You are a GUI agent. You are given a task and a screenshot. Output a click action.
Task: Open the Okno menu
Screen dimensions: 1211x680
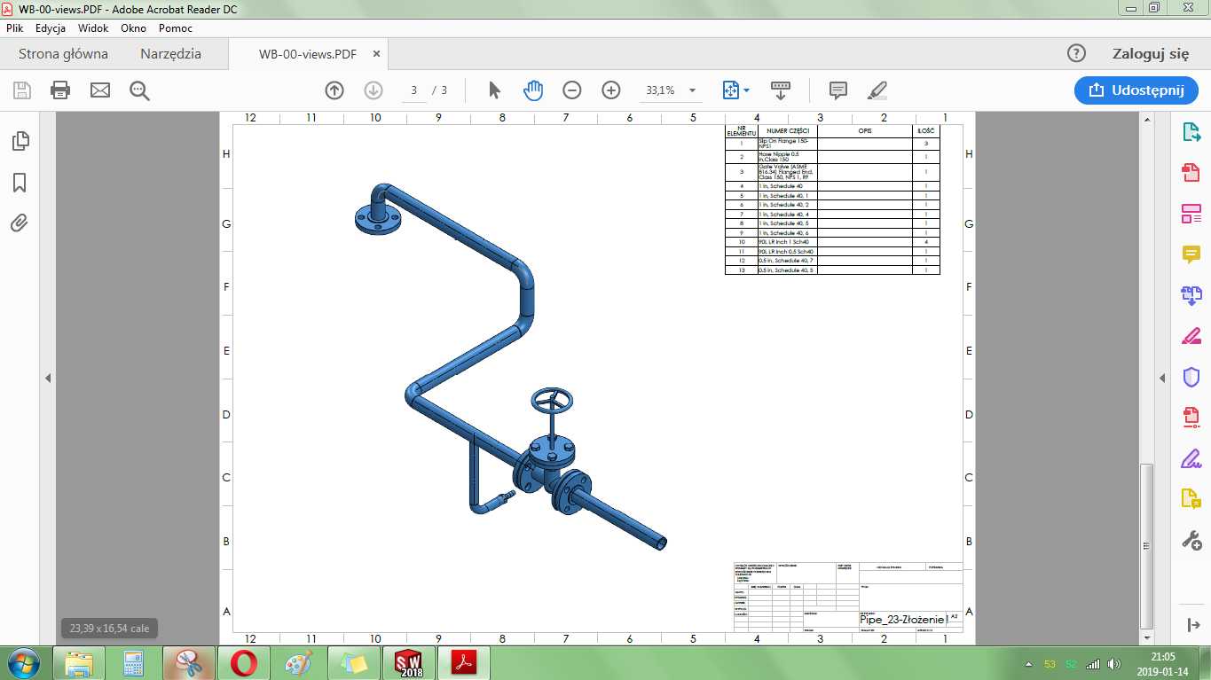pyautogui.click(x=133, y=28)
